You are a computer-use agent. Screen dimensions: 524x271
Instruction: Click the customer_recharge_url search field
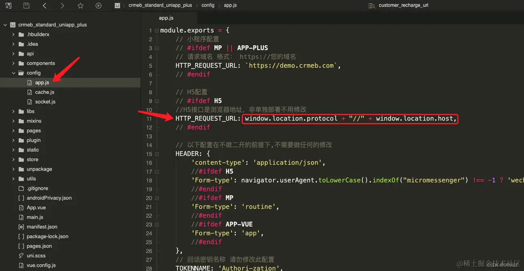click(x=403, y=6)
